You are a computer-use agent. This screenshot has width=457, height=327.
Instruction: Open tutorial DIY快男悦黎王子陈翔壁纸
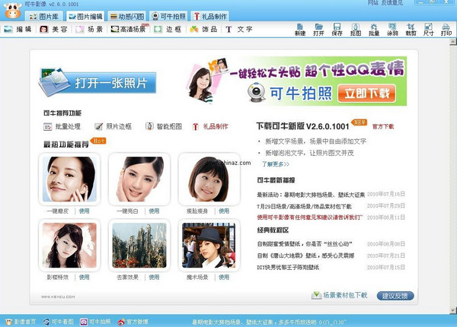tap(288, 268)
